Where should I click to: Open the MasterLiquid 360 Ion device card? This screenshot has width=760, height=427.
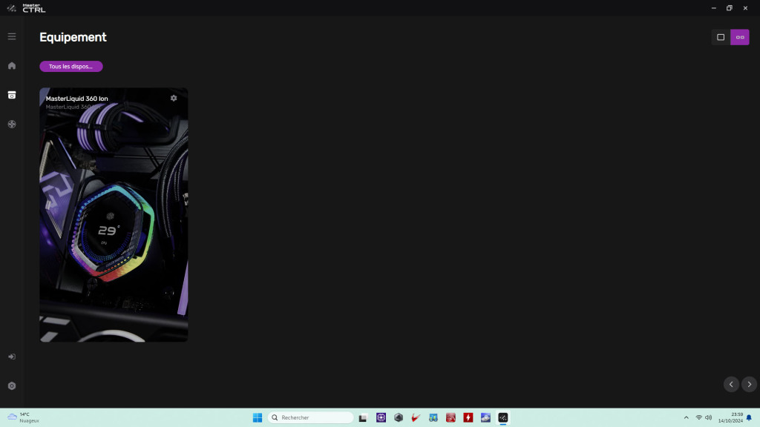point(114,215)
